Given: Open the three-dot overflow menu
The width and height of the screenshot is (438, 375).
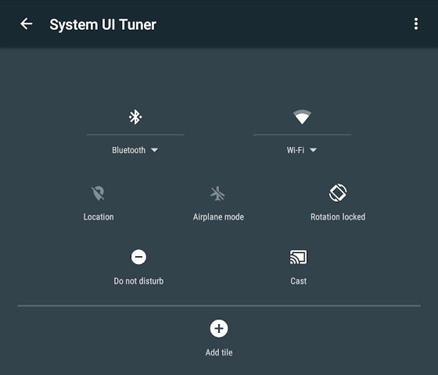Looking at the screenshot, I should pos(416,23).
